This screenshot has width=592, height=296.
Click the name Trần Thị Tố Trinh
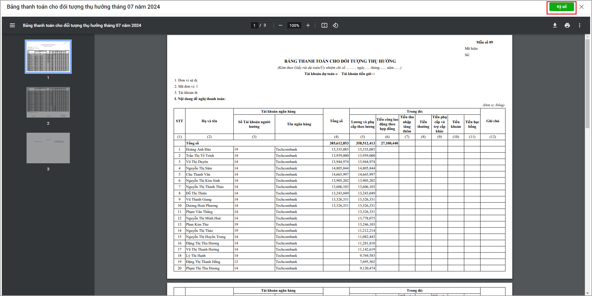[x=200, y=156]
